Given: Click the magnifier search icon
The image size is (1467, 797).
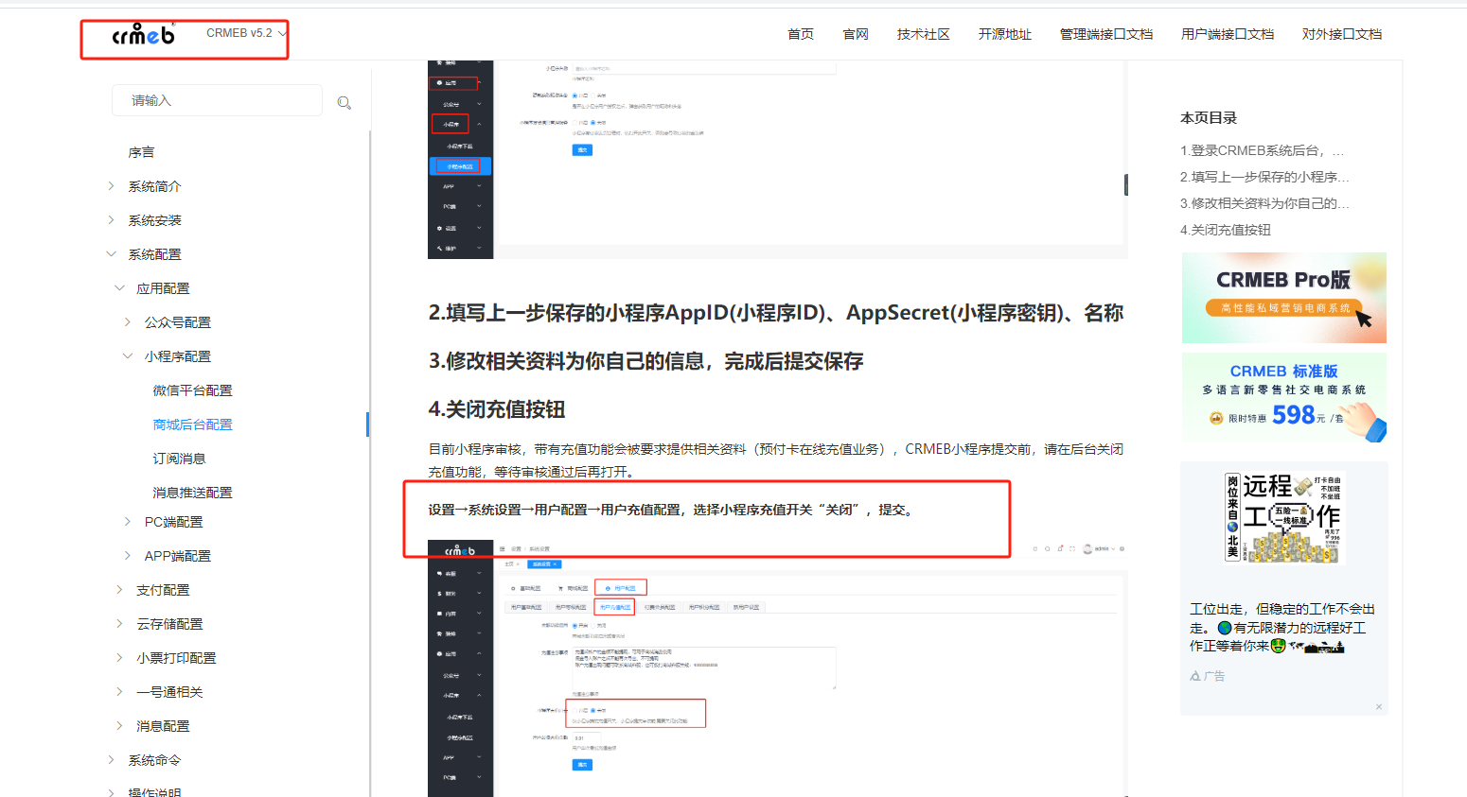Looking at the screenshot, I should coord(345,102).
